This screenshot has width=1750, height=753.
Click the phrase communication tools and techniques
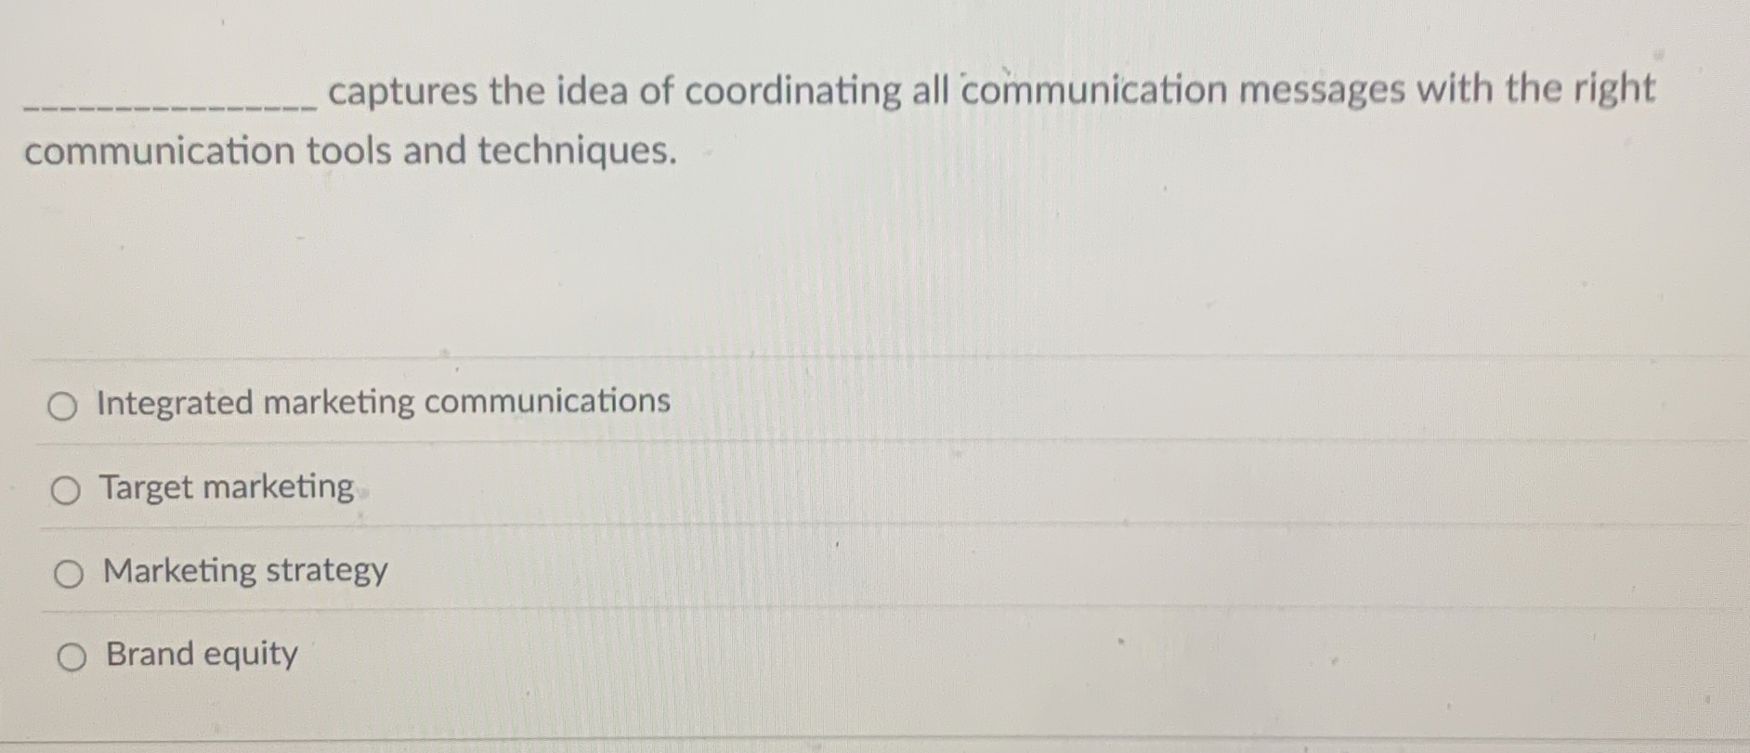(348, 151)
